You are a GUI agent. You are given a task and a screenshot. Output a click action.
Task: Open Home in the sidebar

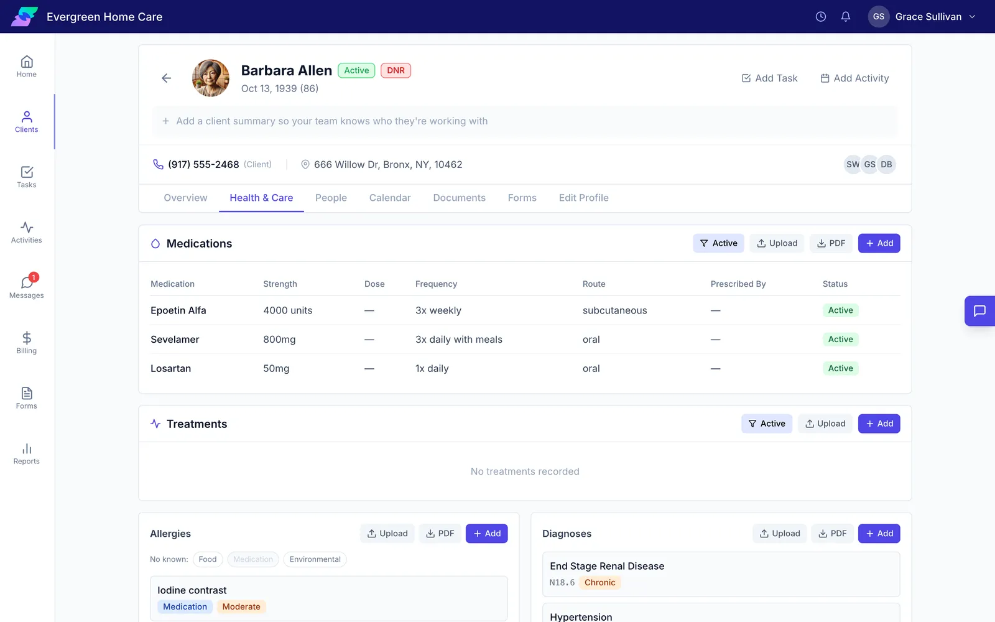pos(26,67)
